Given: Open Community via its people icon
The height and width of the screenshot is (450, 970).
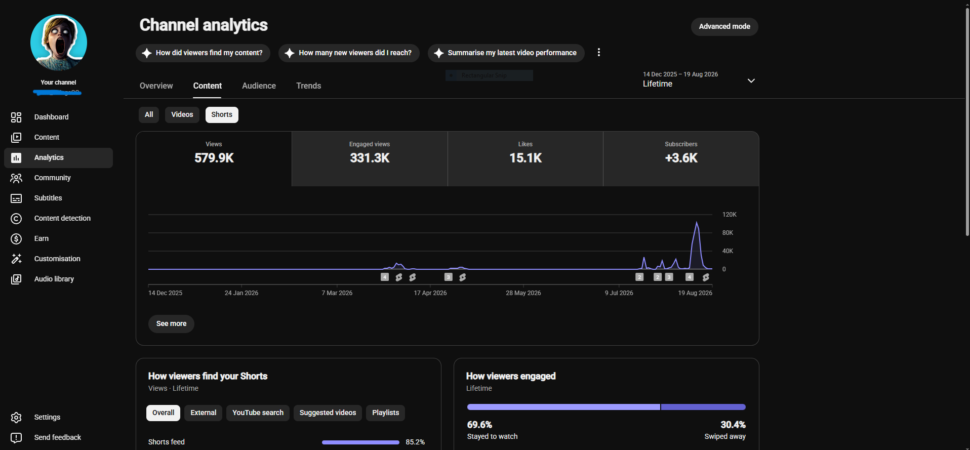Looking at the screenshot, I should (x=16, y=178).
